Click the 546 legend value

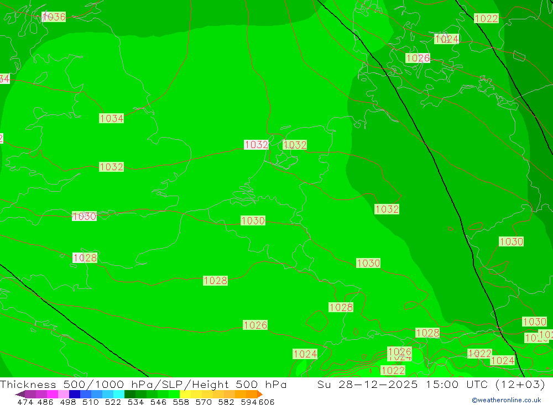(158, 402)
